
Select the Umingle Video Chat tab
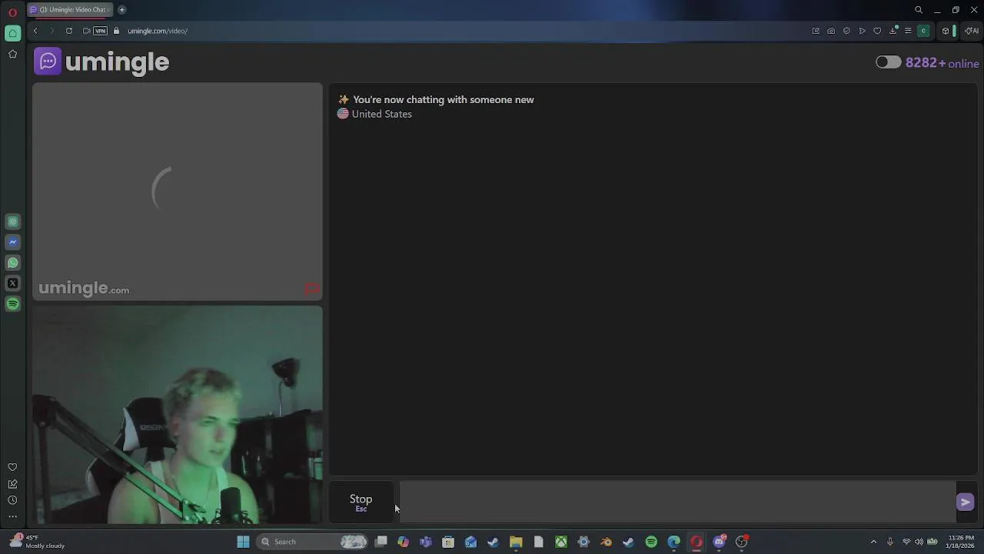70,9
